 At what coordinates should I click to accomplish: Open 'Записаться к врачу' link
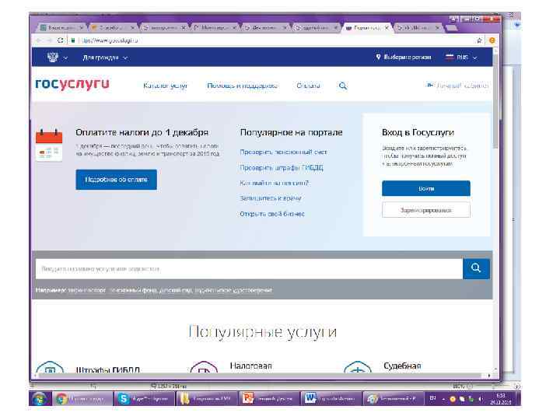271,198
